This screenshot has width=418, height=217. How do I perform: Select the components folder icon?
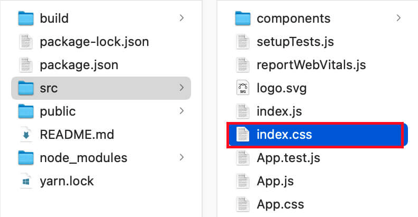242,18
